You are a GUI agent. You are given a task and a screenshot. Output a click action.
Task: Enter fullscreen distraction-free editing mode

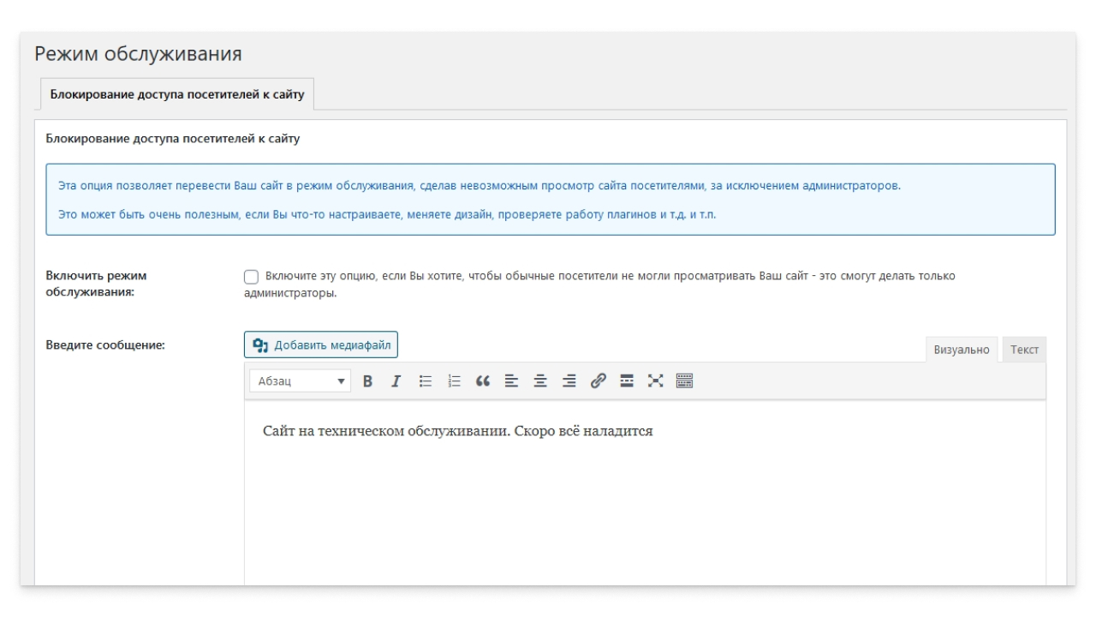click(x=656, y=381)
